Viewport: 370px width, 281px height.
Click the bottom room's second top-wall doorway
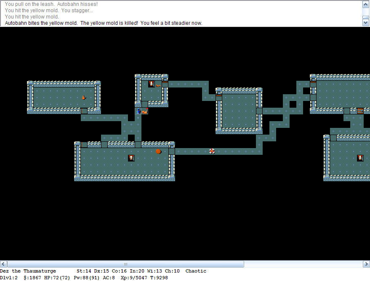click(104, 145)
